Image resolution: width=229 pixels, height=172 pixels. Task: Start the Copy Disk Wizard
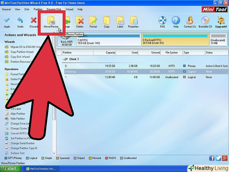coord(17,57)
